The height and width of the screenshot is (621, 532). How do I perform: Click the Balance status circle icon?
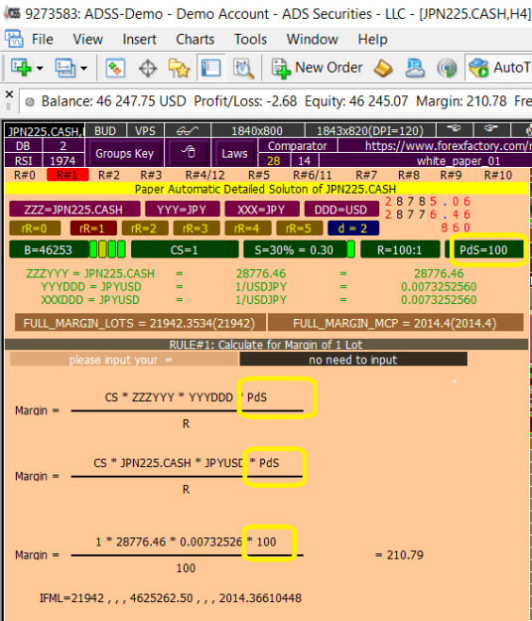tap(30, 102)
